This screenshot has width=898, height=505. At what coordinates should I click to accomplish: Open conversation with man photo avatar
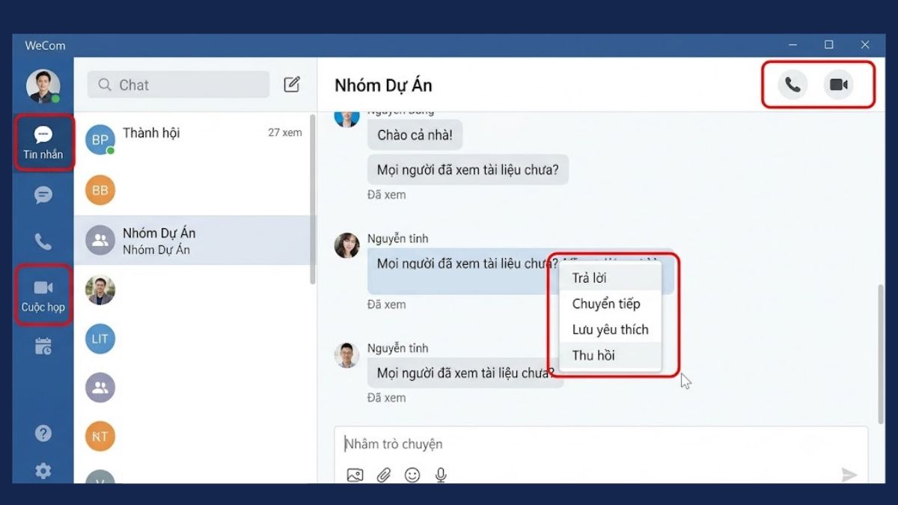pos(193,290)
